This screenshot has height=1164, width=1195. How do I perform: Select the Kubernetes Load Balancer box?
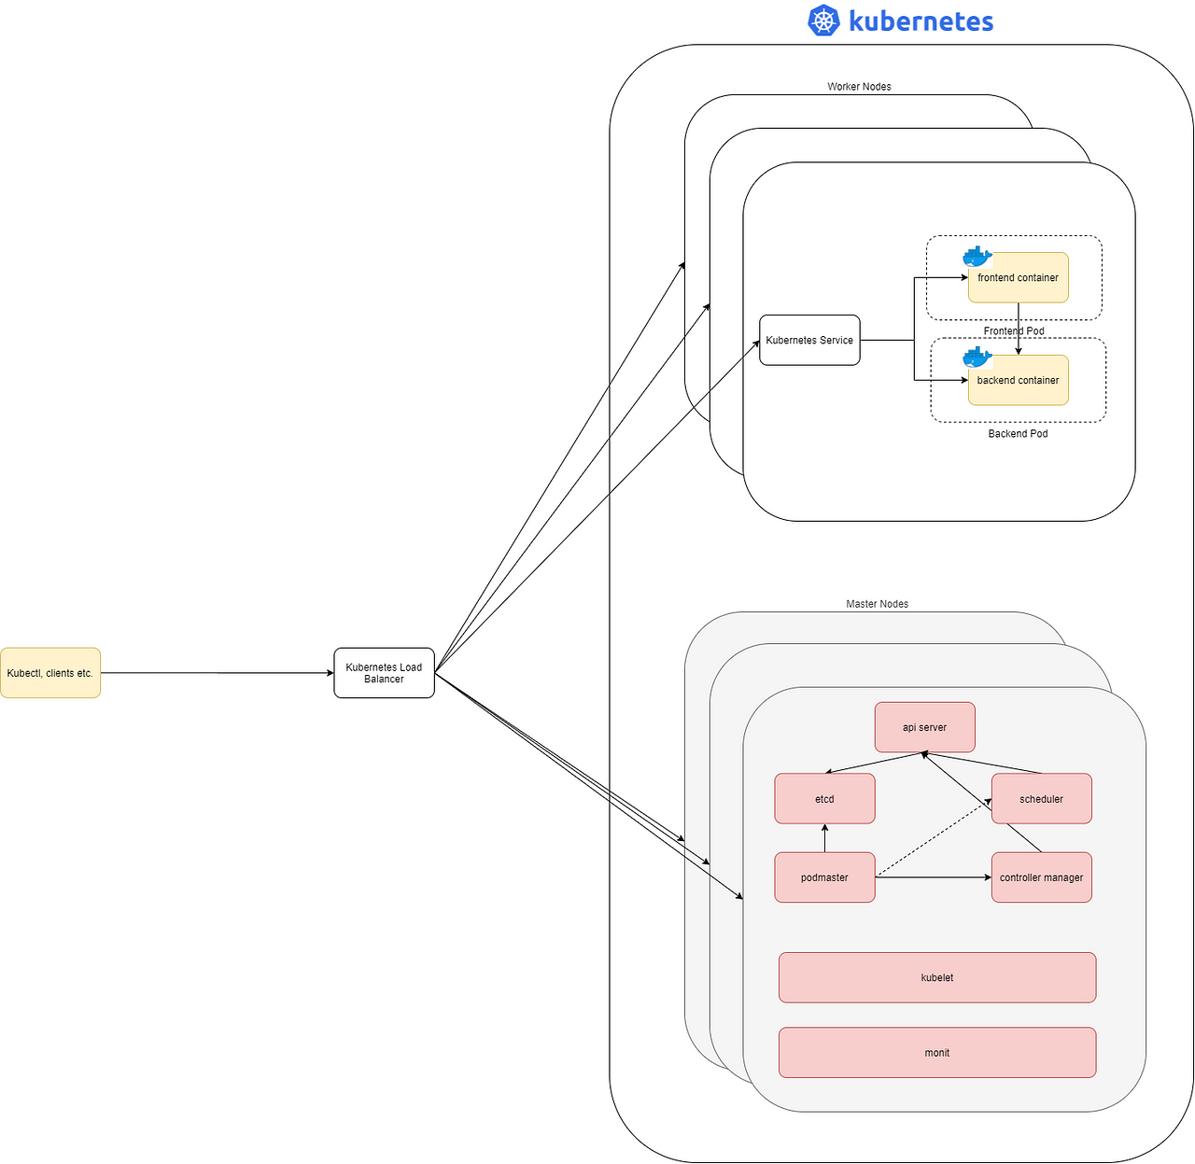(385, 673)
